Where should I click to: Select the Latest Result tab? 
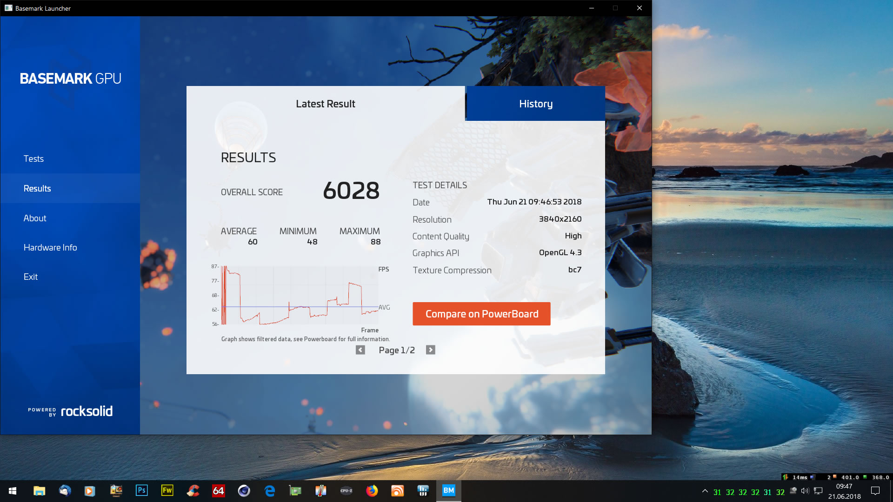(325, 104)
